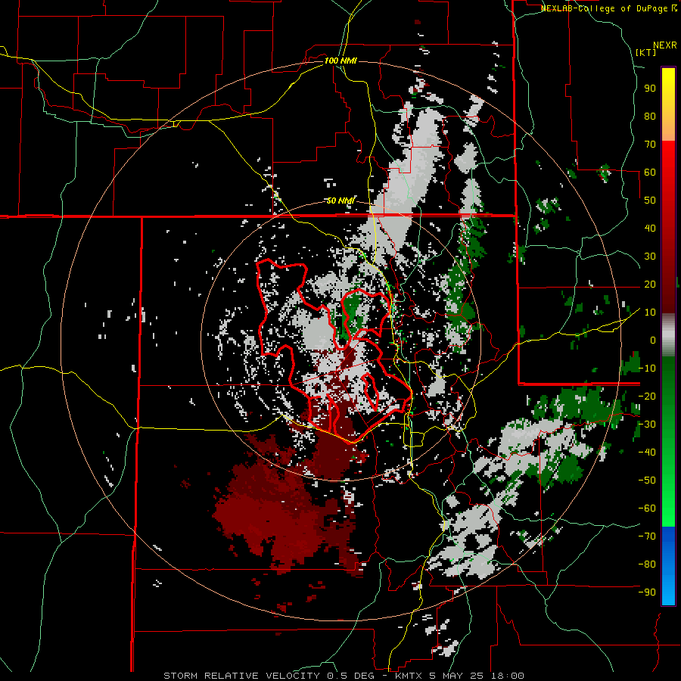The width and height of the screenshot is (681, 681).
Task: Click the 50 NMI range ring label
Action: (x=340, y=201)
